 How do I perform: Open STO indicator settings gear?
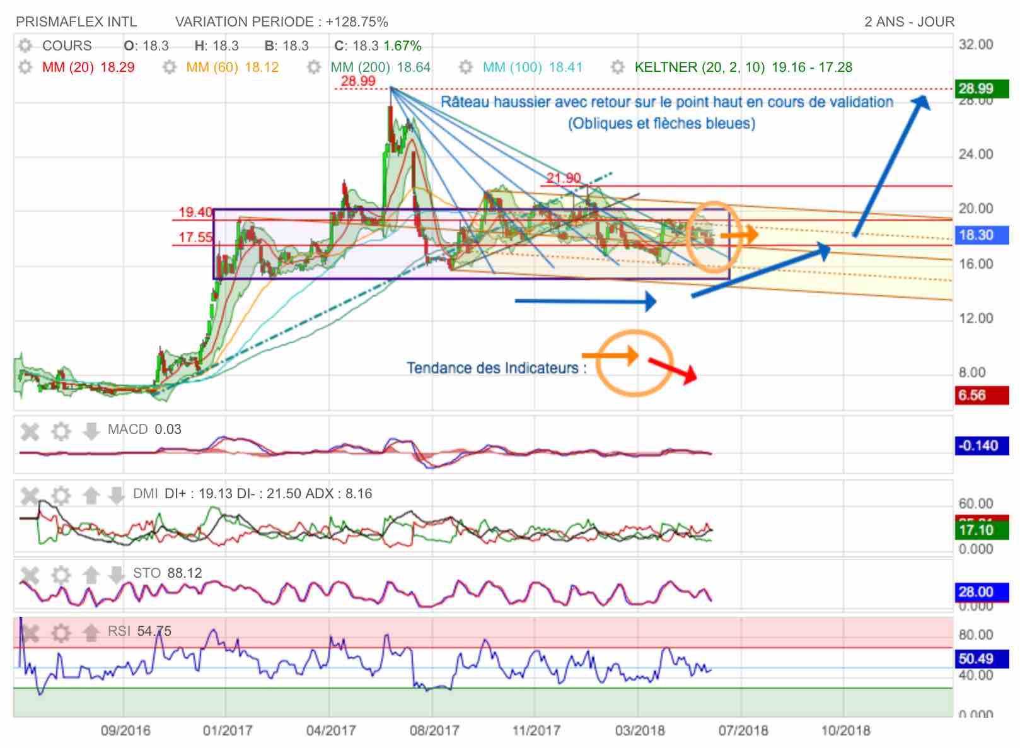(61, 575)
